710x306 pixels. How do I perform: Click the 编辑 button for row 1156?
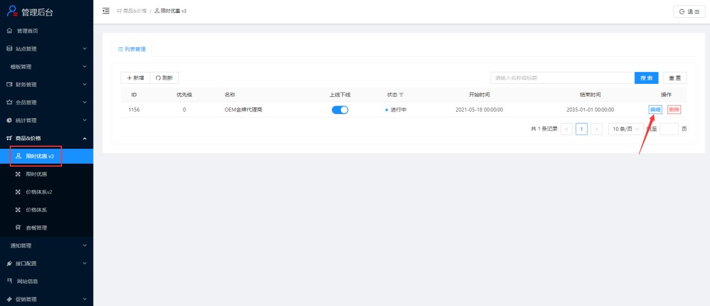click(x=655, y=109)
